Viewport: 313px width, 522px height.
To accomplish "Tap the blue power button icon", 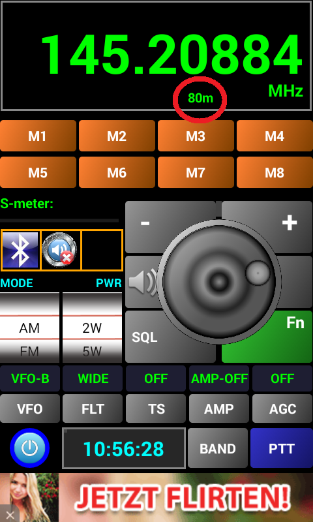I will pyautogui.click(x=29, y=448).
